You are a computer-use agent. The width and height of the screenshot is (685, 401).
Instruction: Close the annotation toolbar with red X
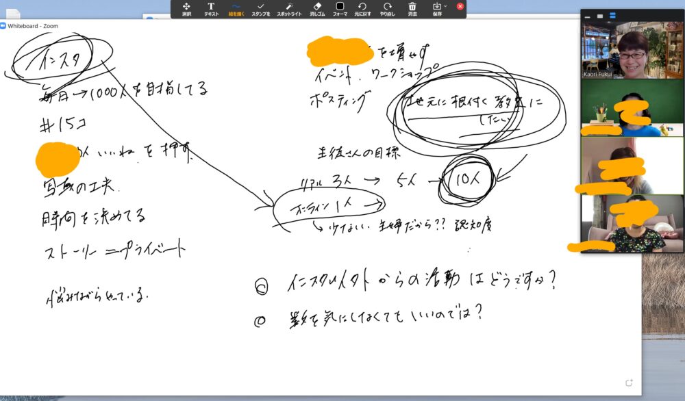[x=460, y=6]
